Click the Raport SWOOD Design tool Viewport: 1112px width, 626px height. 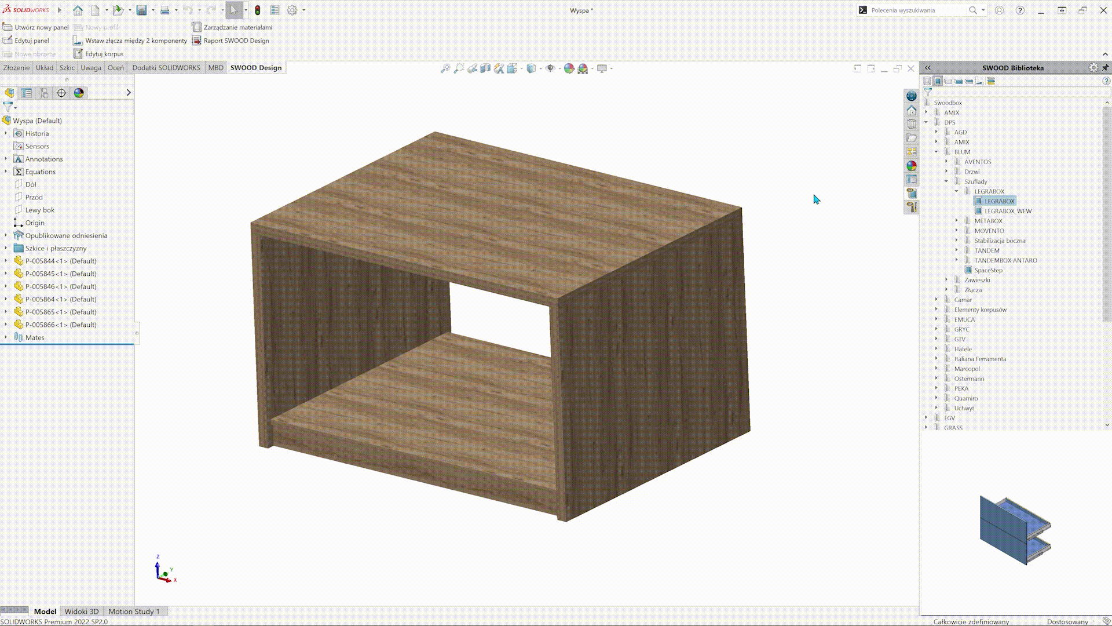pos(236,41)
